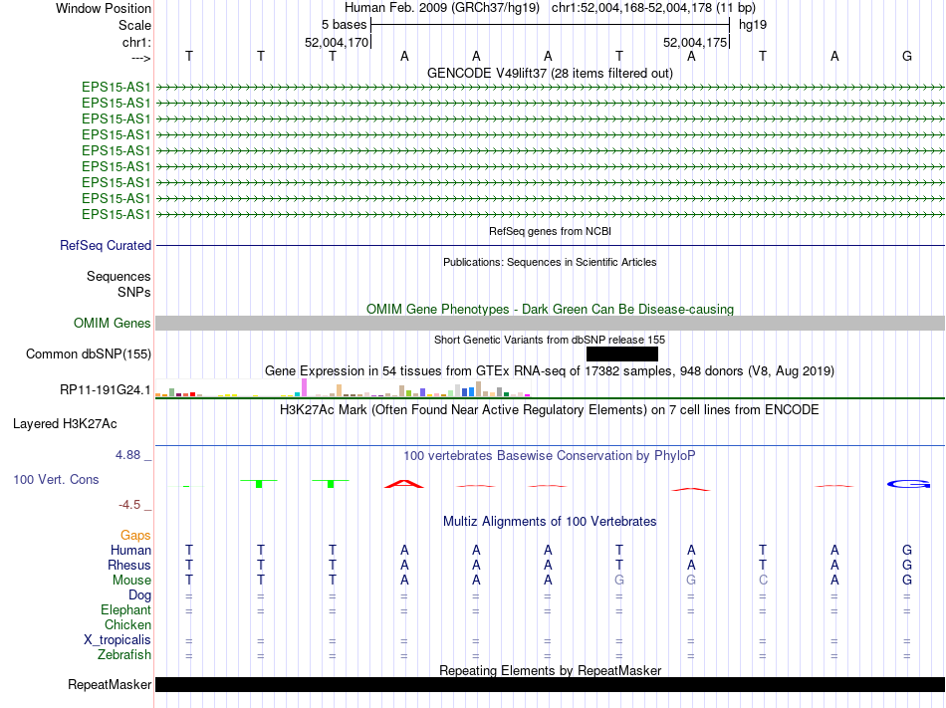Click the Elephant alignment row label
The width and height of the screenshot is (946, 708).
click(125, 609)
